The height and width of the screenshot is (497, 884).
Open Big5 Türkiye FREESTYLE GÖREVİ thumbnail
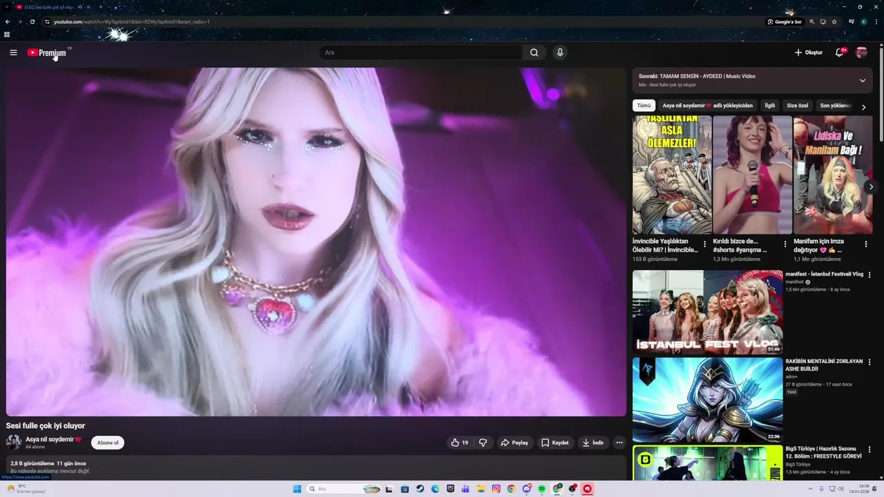[x=708, y=462]
